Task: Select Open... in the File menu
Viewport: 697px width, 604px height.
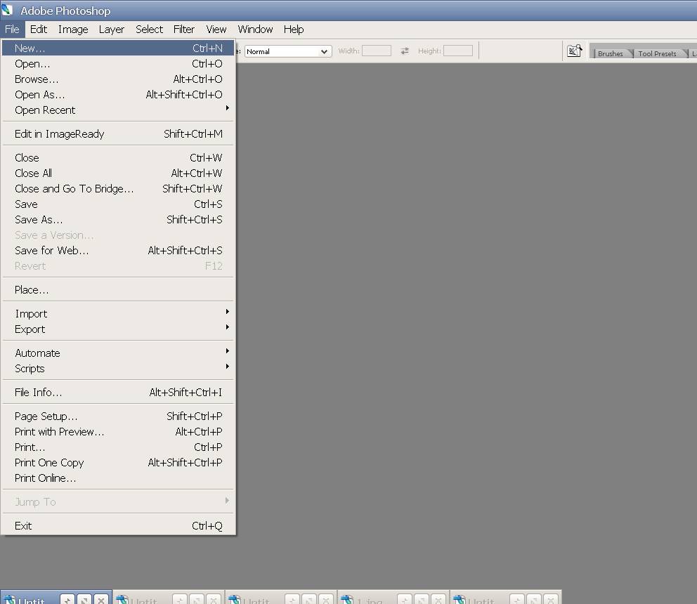Action: pos(118,63)
